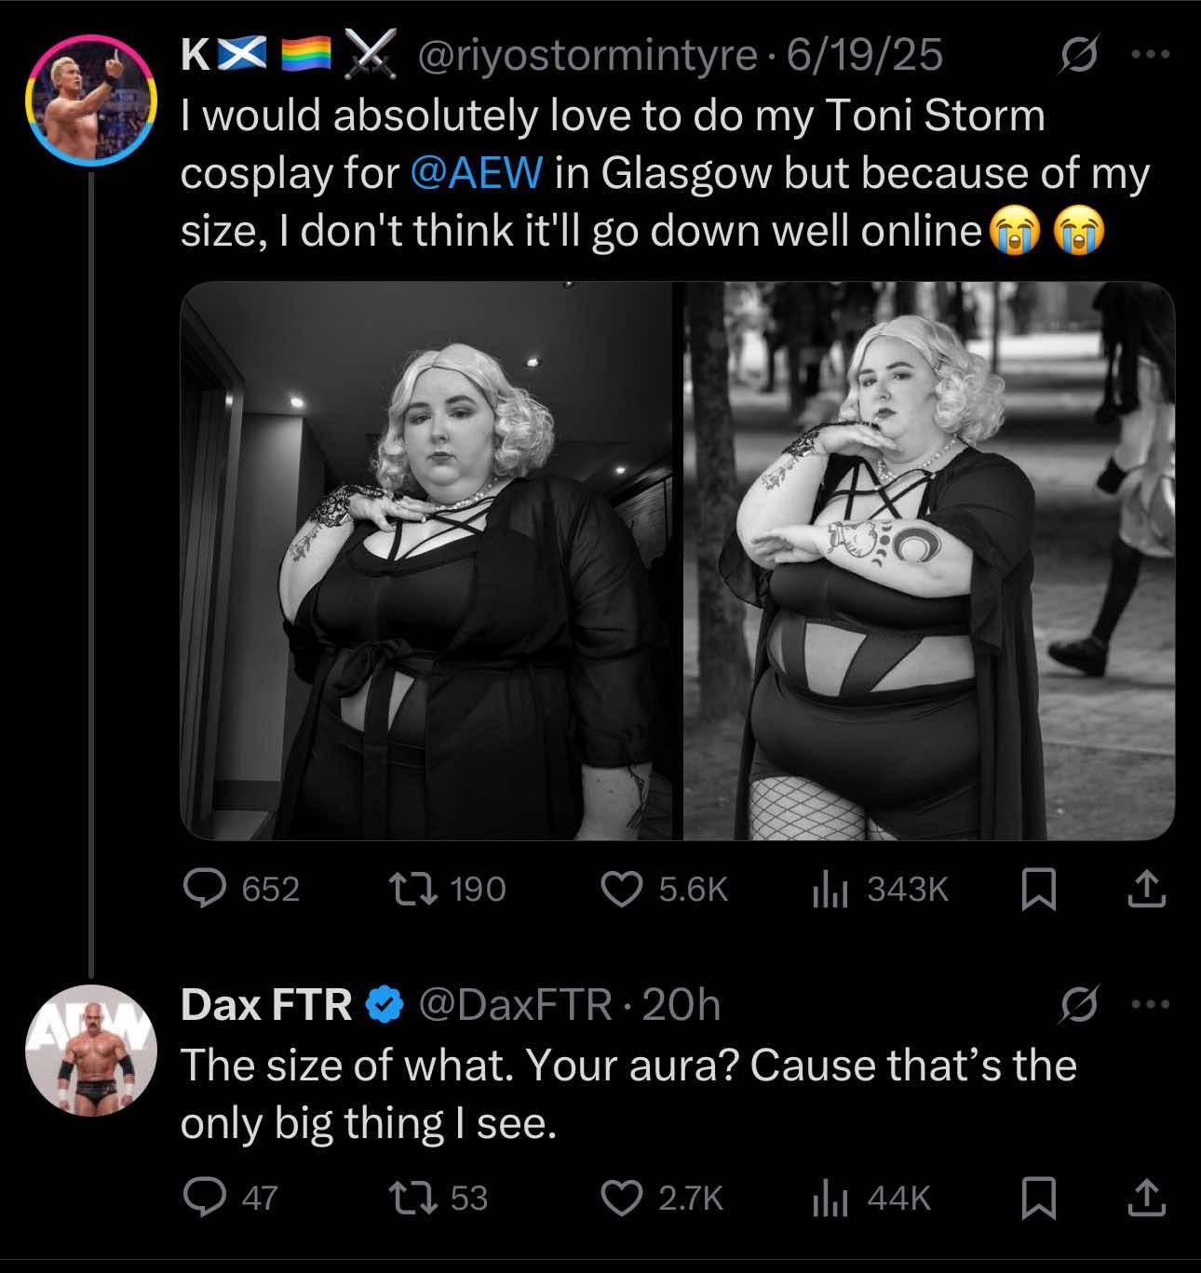
Task: Bookmark the original cosplay tweet
Action: [x=1037, y=891]
